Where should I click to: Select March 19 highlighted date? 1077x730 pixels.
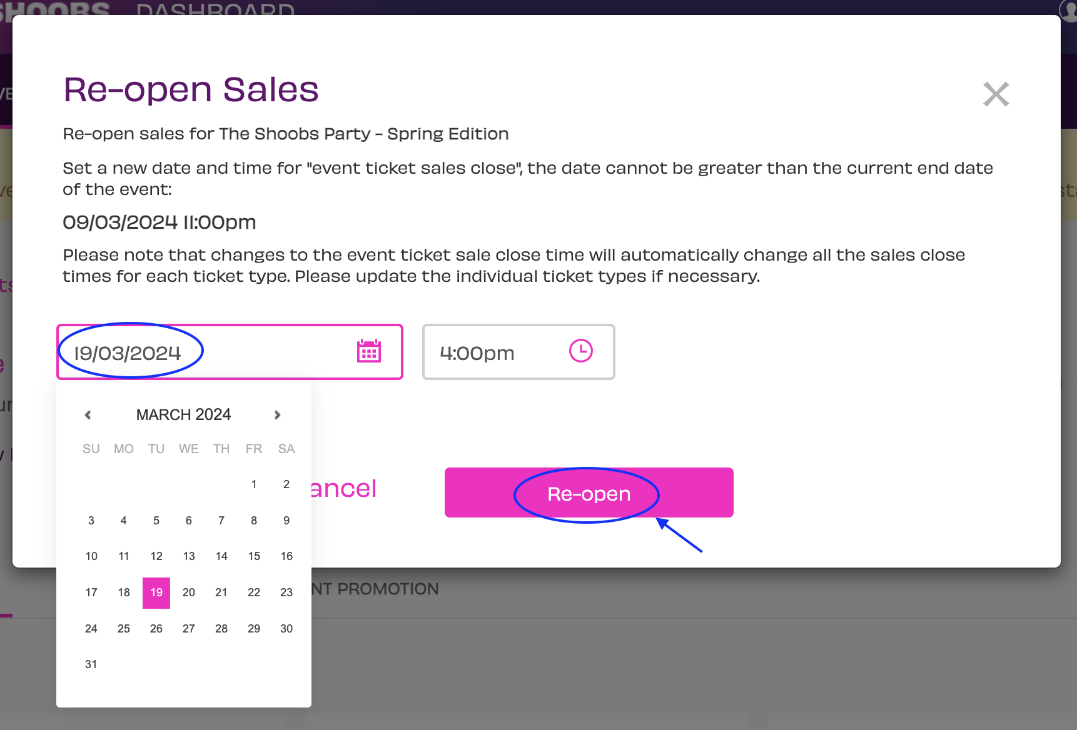156,592
